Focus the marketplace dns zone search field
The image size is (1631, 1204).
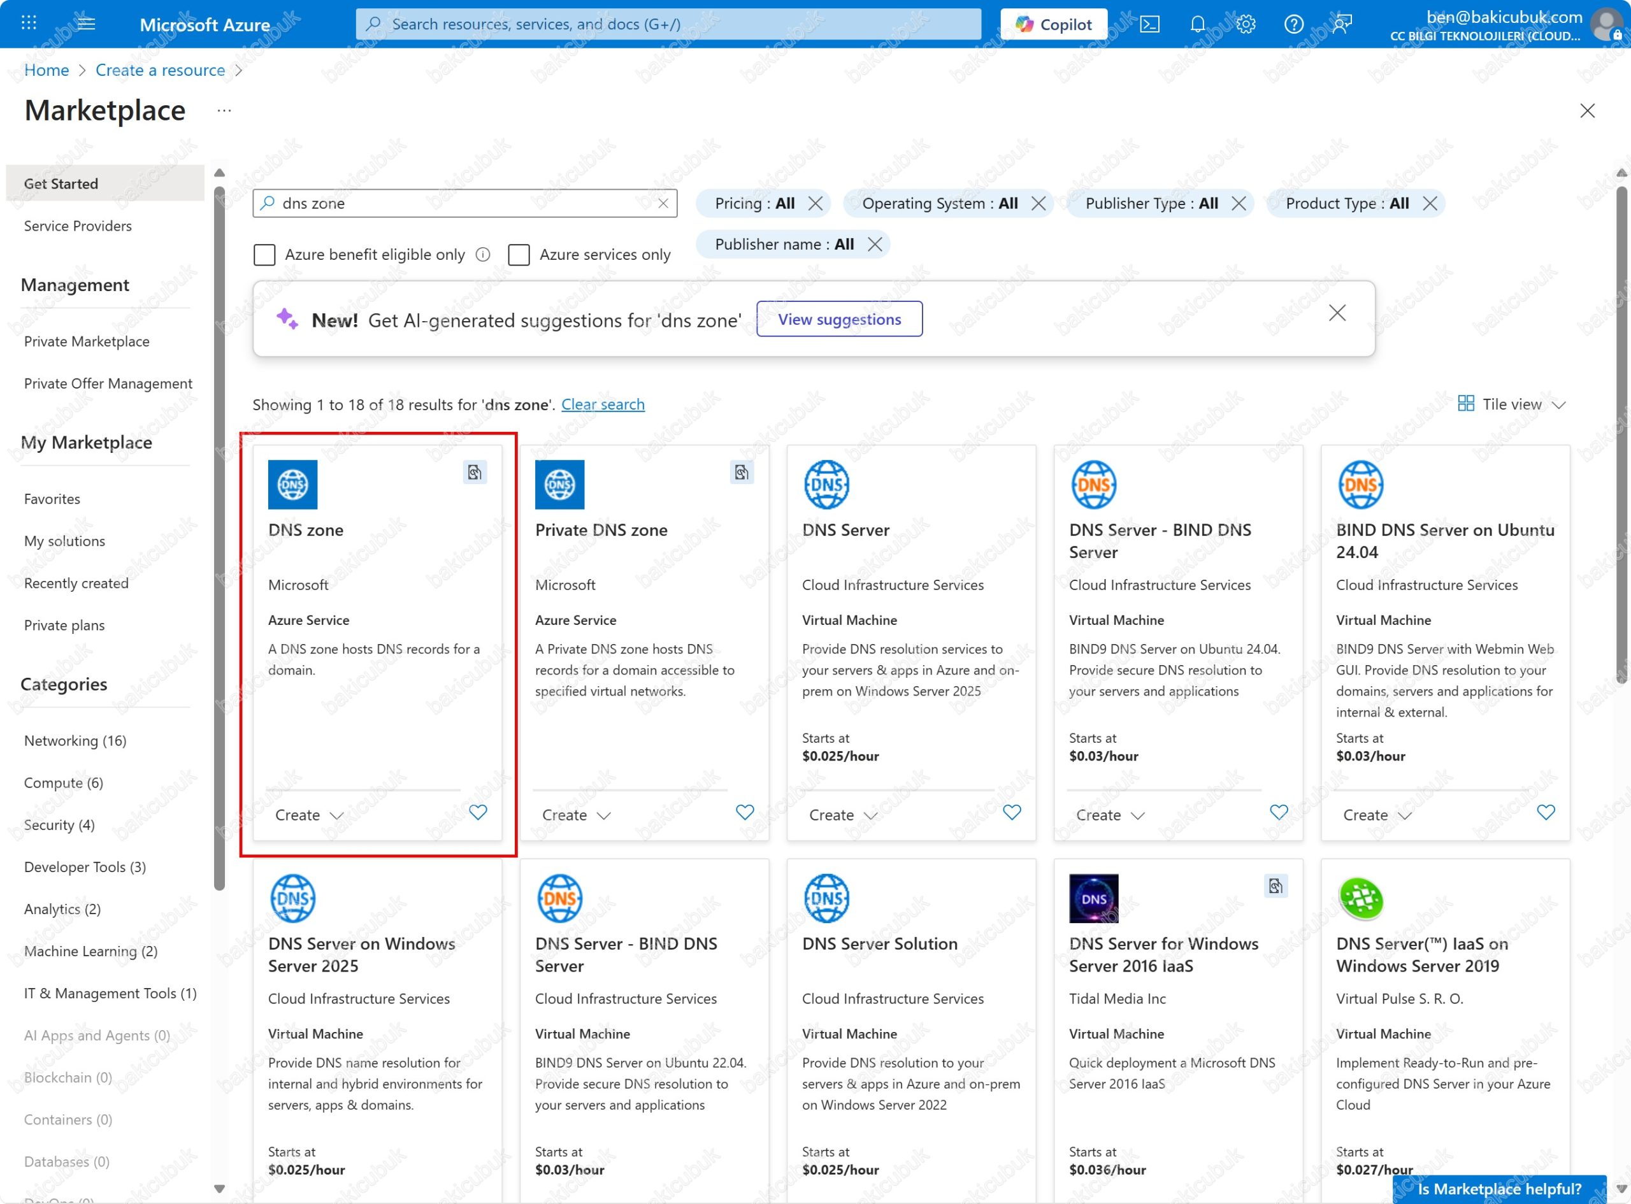point(465,203)
